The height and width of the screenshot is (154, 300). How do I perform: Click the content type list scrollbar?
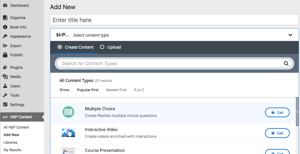pos(297,112)
